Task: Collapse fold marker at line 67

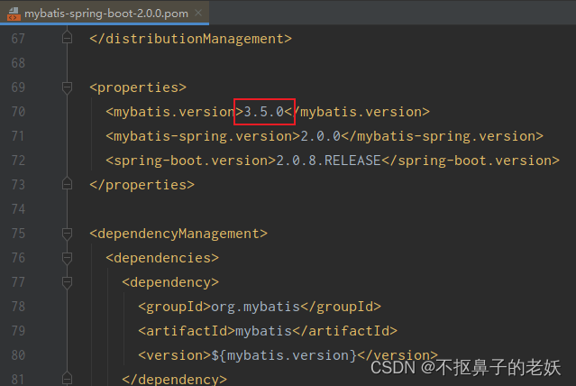Action: click(67, 38)
